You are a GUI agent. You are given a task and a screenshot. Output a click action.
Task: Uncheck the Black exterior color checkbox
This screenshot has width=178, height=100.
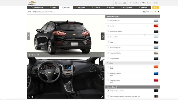click(108, 42)
